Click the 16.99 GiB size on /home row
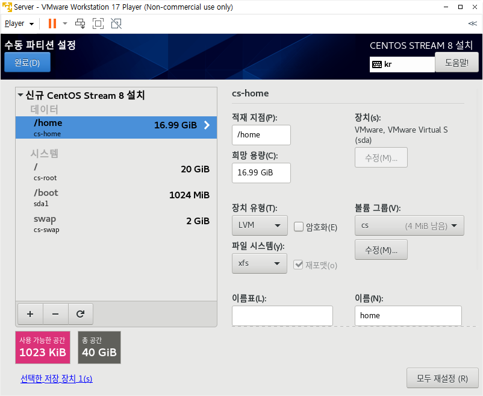This screenshot has height=396, width=483. 175,125
